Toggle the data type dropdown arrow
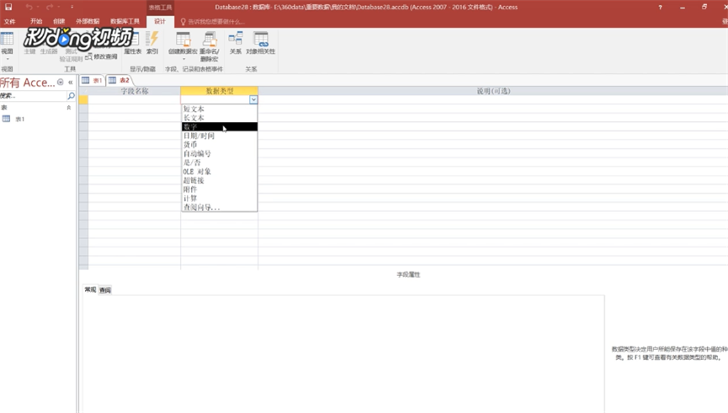728x413 pixels. (253, 100)
